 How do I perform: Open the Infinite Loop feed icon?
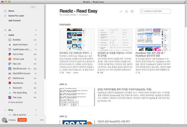10,59
